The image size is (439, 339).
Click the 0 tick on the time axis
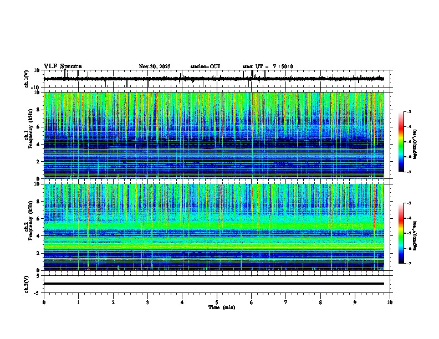[x=44, y=302]
